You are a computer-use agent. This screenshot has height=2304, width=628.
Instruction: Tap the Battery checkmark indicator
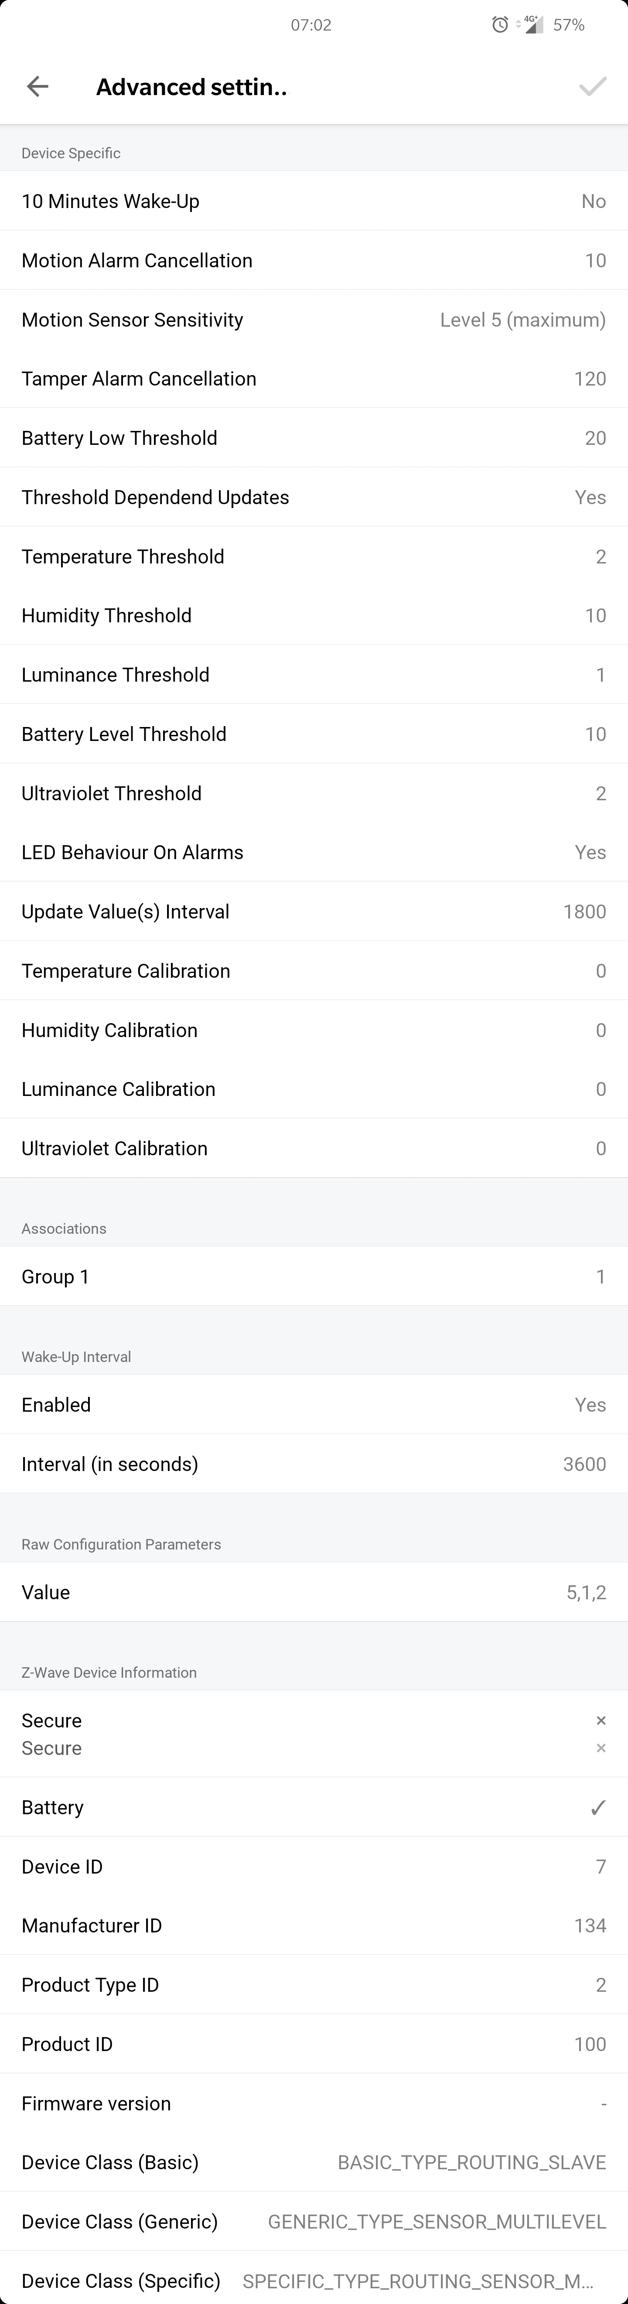click(x=598, y=1808)
